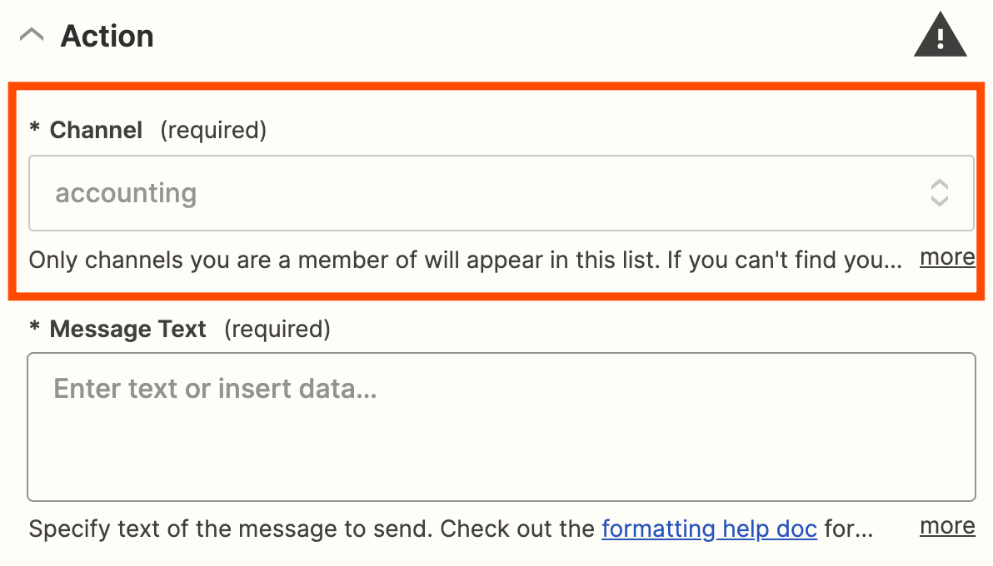Image resolution: width=993 pixels, height=566 pixels.
Task: Collapse the Action section chevron
Action: click(x=32, y=36)
